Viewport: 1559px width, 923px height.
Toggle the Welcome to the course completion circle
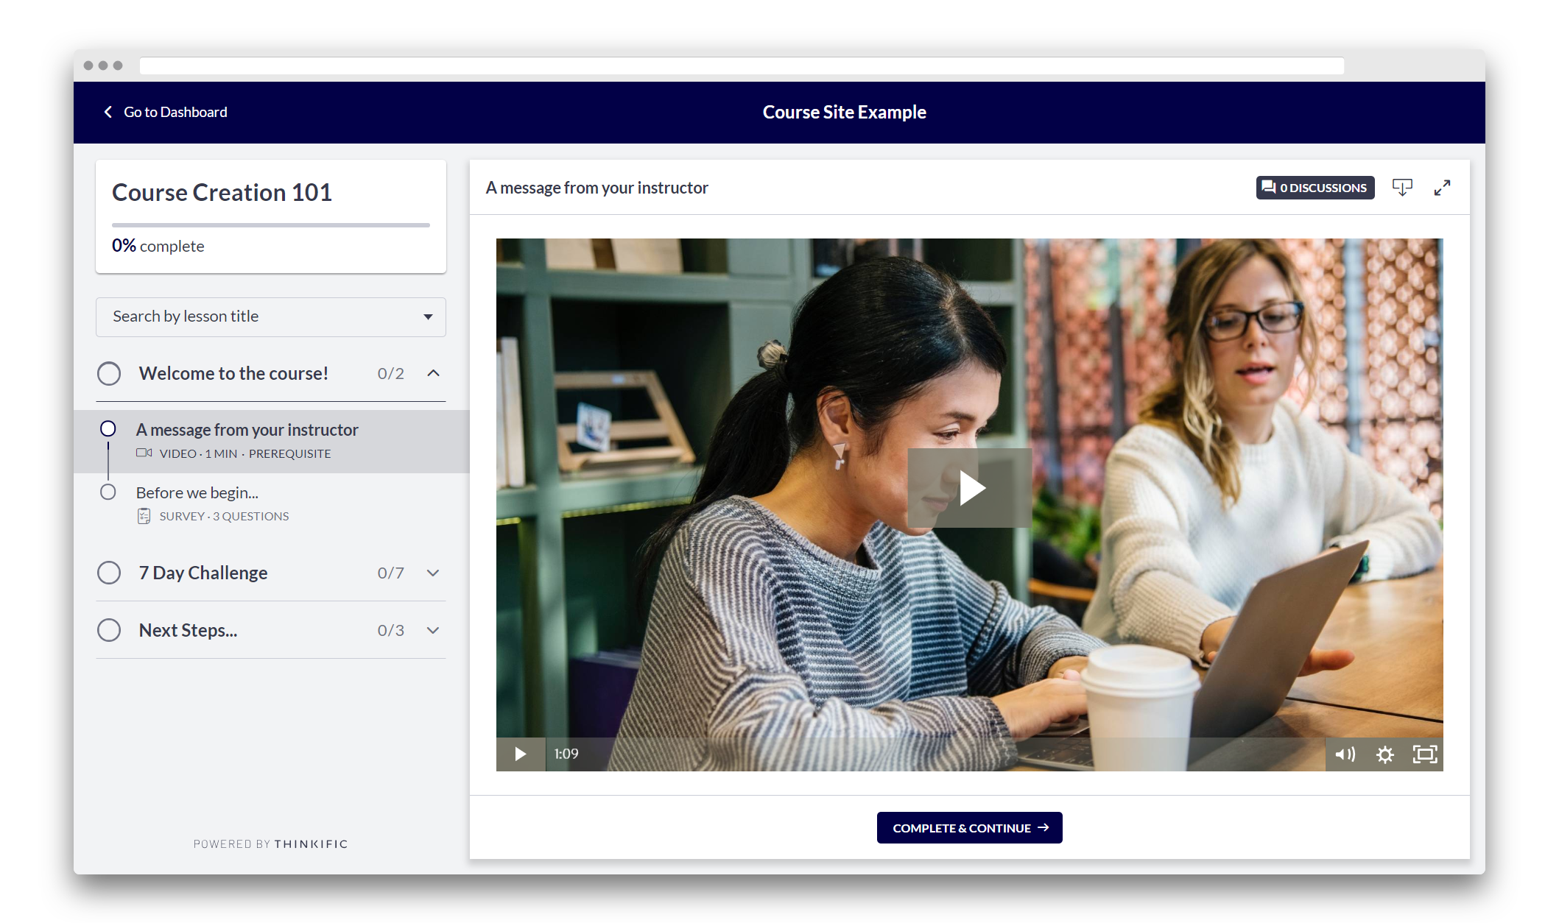click(109, 372)
